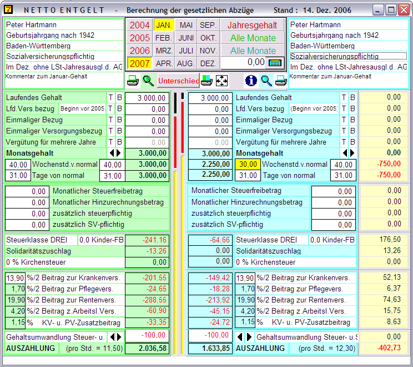Click the left green printer icon
The width and height of the screenshot is (413, 367).
coord(133,81)
